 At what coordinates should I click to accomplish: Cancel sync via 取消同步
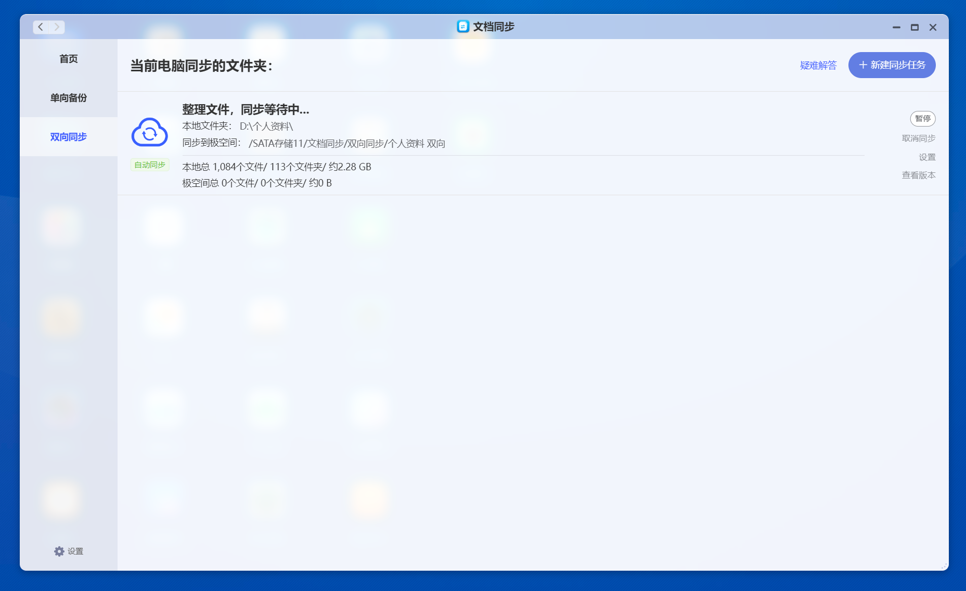click(x=918, y=138)
